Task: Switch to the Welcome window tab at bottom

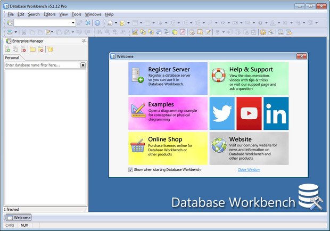Action: (19, 218)
